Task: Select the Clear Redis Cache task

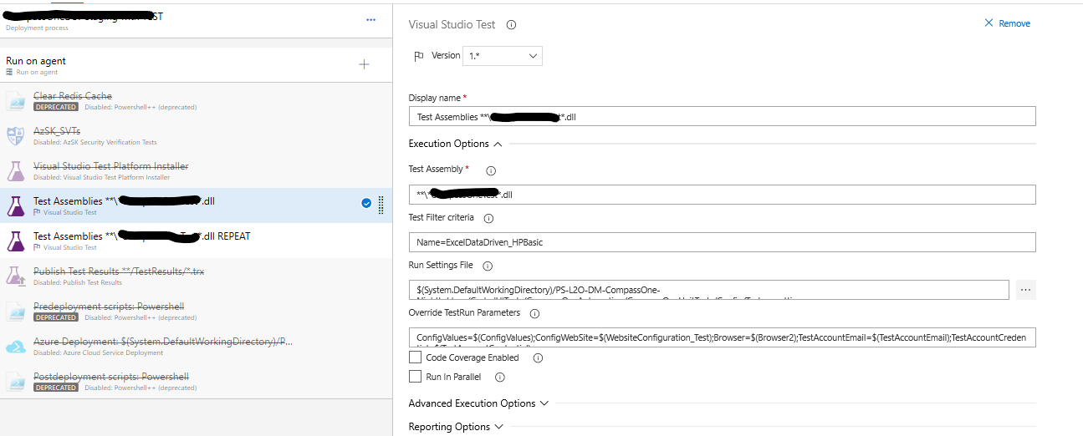Action: 196,101
